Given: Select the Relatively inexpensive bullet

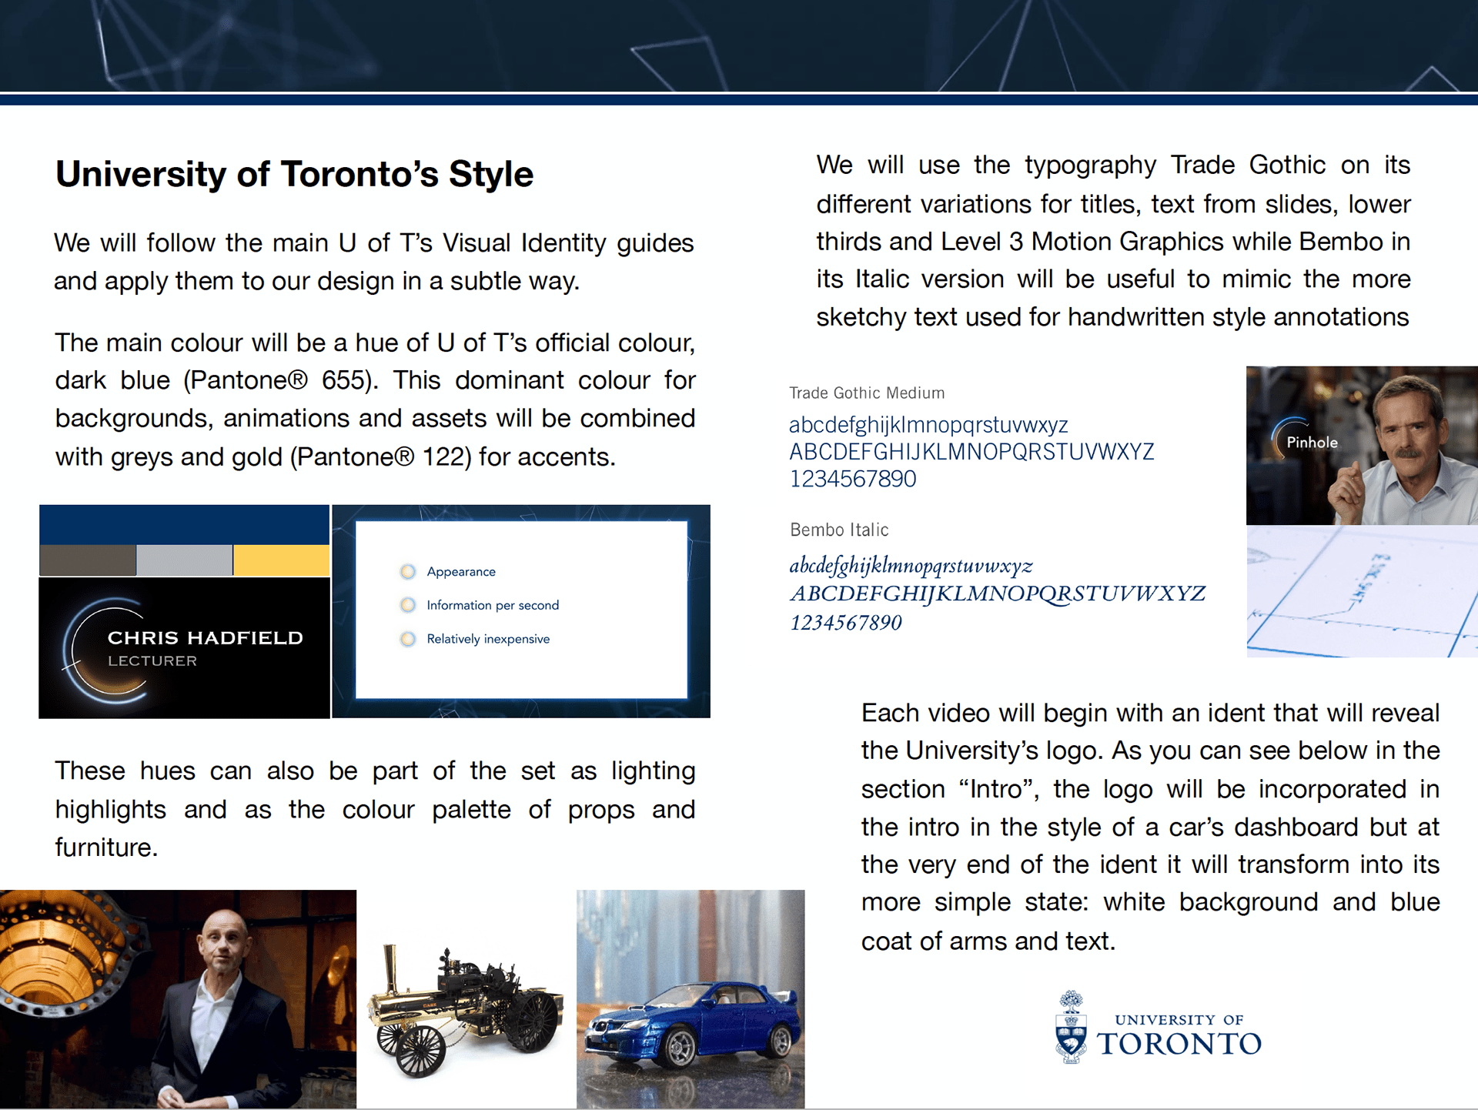Looking at the screenshot, I should 408,639.
